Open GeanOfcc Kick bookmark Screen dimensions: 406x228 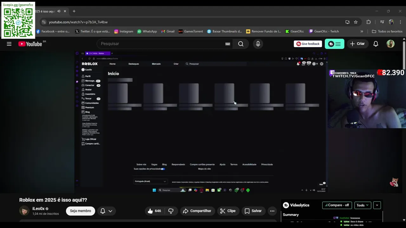(x=295, y=31)
